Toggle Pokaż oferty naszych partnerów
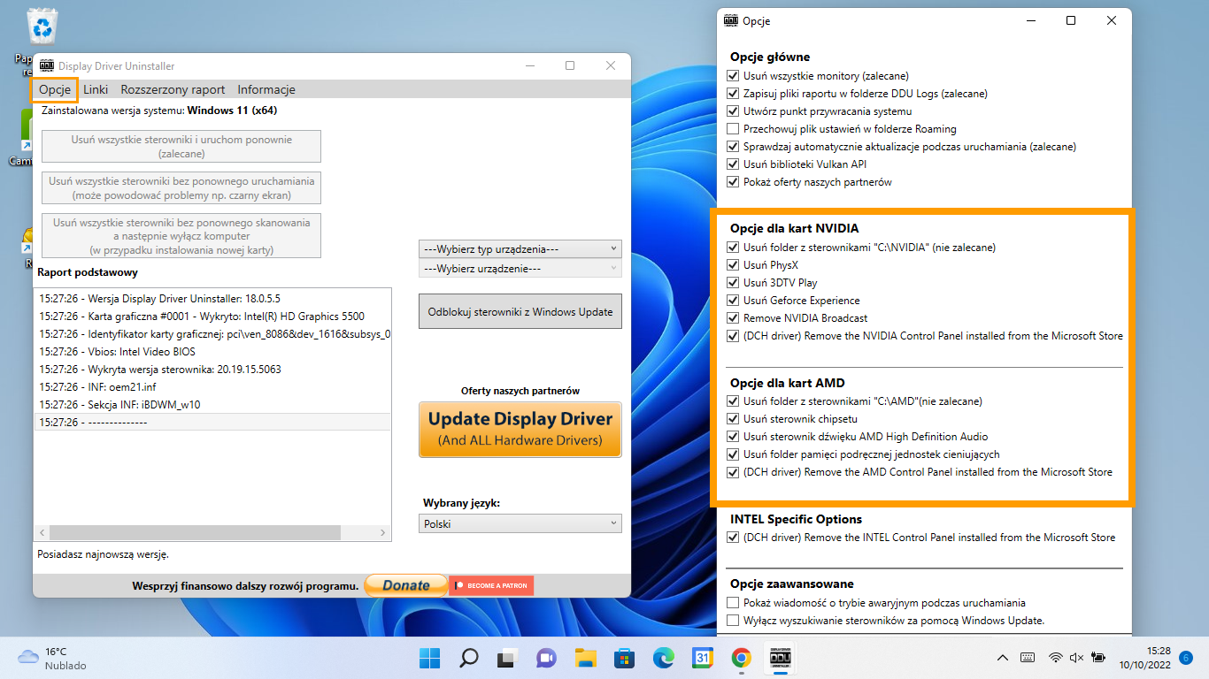 click(x=732, y=182)
